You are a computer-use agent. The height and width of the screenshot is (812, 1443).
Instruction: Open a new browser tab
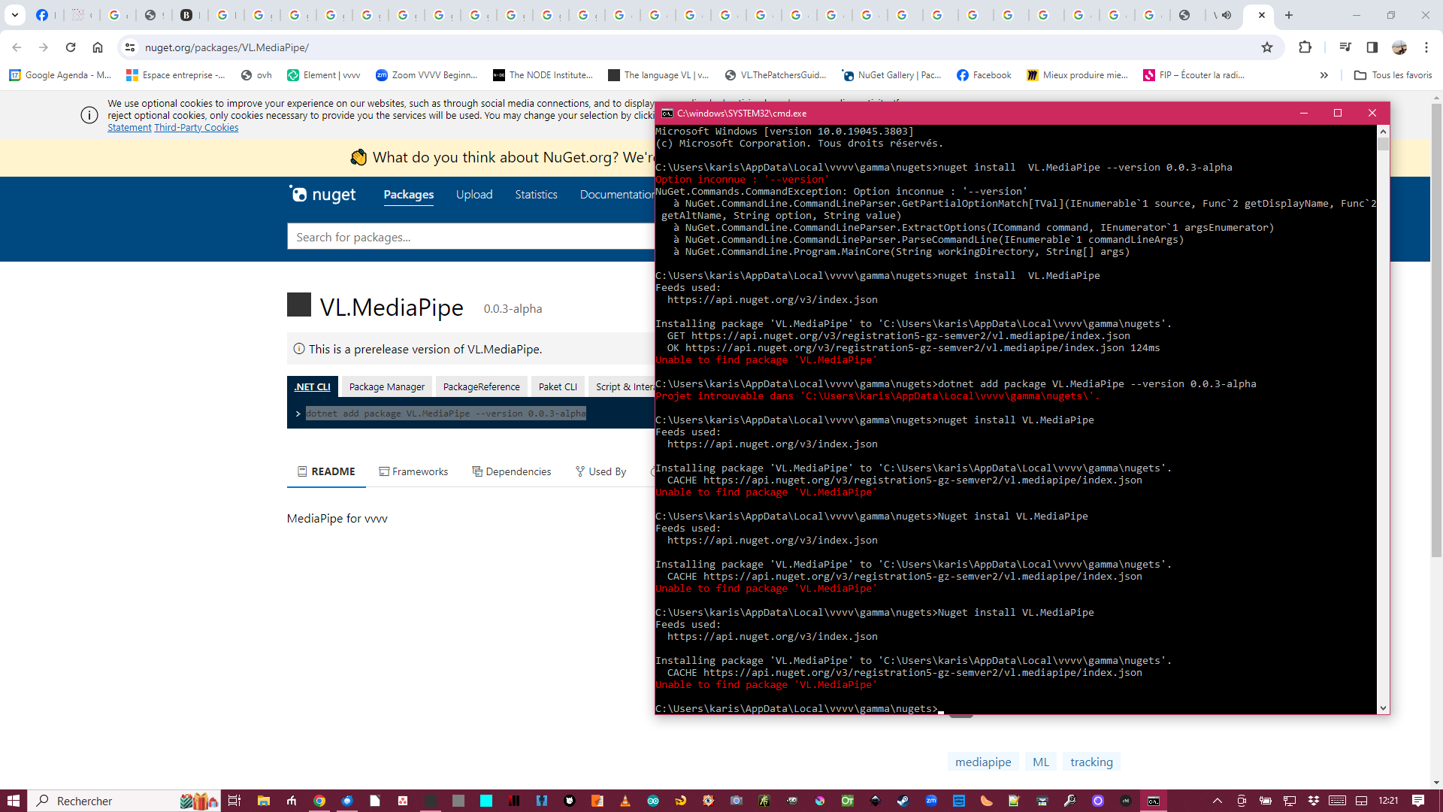point(1289,15)
